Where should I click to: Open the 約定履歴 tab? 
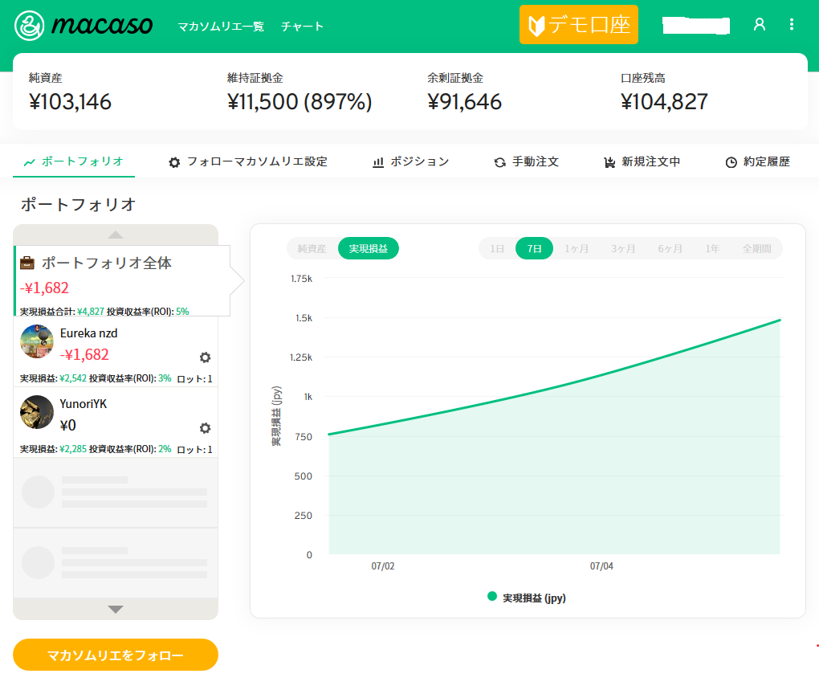757,161
